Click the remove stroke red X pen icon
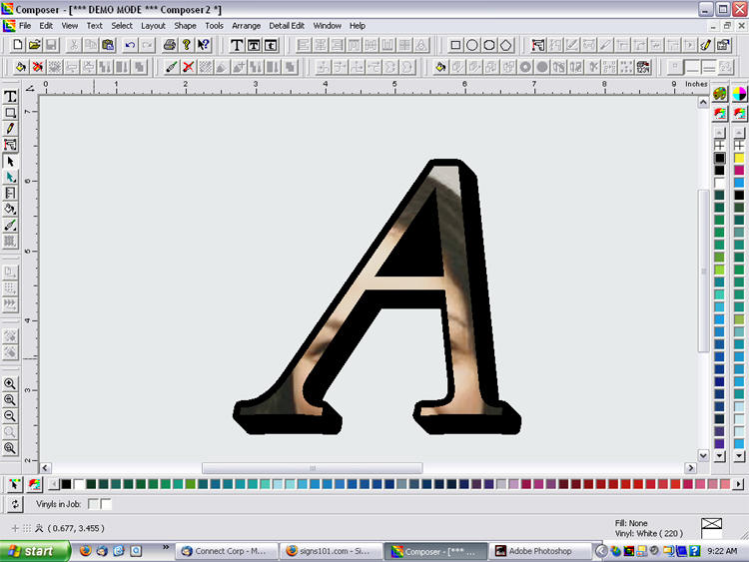The width and height of the screenshot is (749, 562). (188, 67)
